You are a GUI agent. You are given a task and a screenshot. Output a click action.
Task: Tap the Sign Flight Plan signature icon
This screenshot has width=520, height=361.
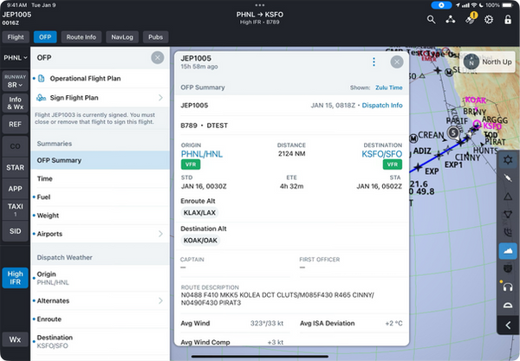(41, 98)
